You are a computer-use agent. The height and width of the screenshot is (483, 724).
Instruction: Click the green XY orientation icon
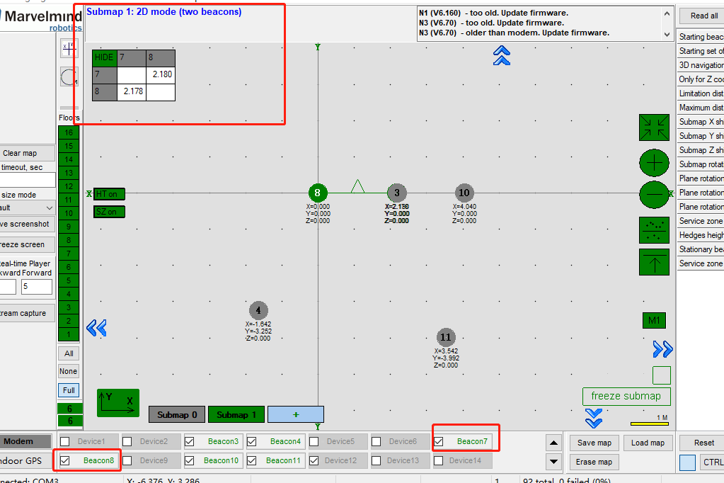point(118,402)
